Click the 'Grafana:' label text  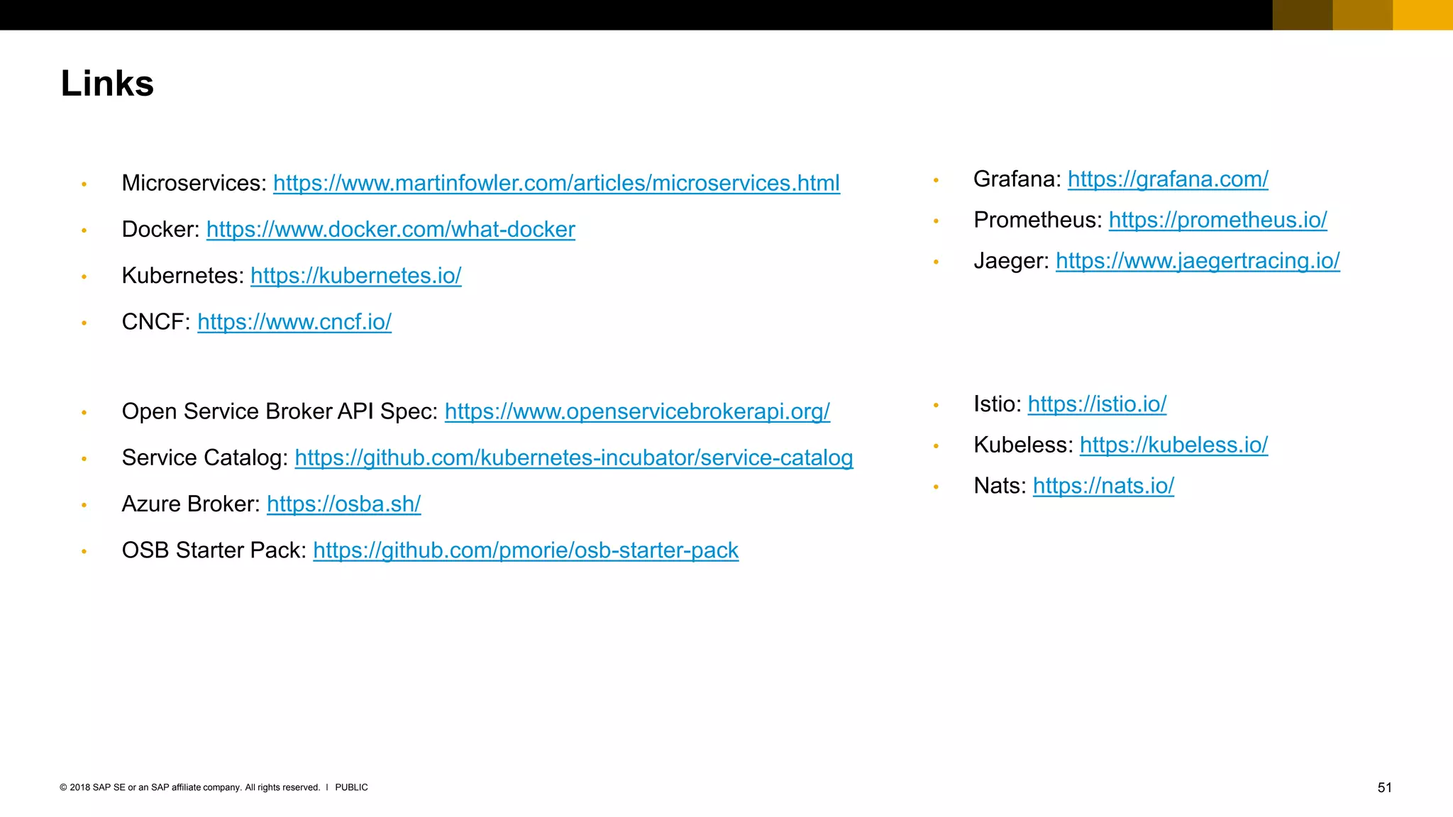coord(1017,179)
